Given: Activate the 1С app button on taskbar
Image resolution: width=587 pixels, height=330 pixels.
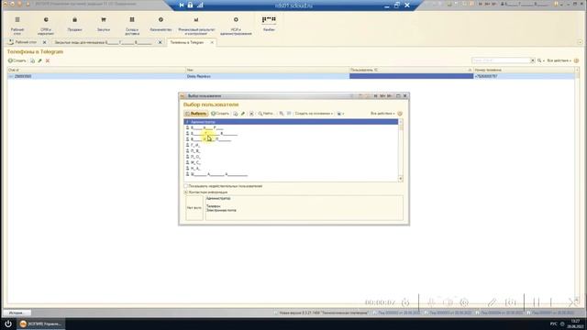Looking at the screenshot, I should [x=40, y=324].
